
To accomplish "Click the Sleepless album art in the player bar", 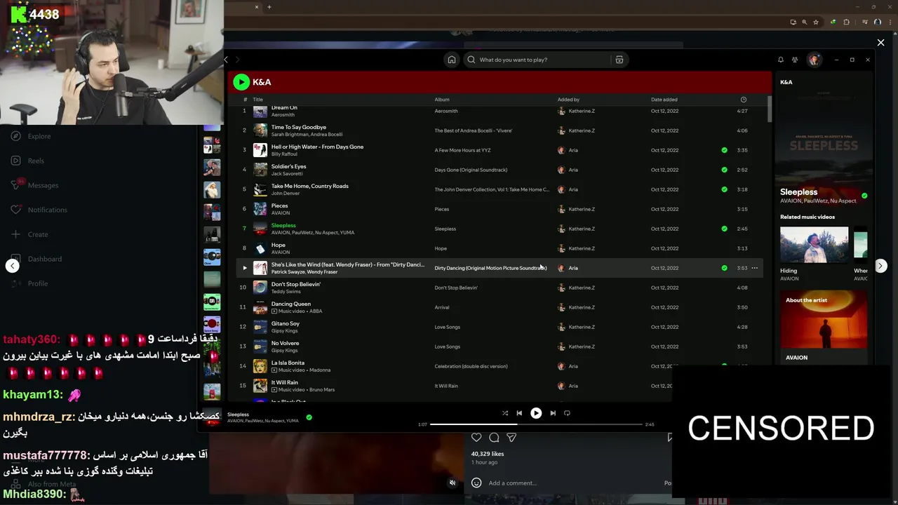I will pos(213,417).
